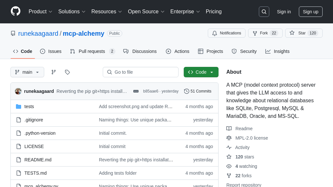Viewport: 333px width, 187px height.
Task: Click the Go to file field
Action: (x=140, y=72)
